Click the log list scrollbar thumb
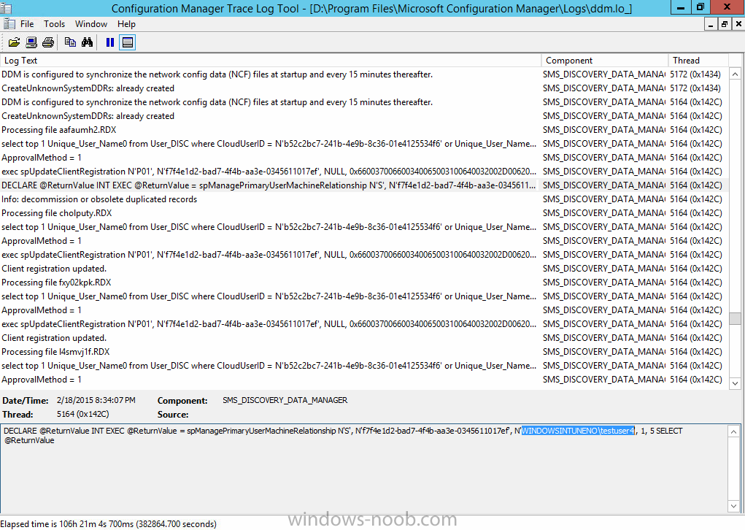This screenshot has height=530, width=745. pyautogui.click(x=735, y=318)
